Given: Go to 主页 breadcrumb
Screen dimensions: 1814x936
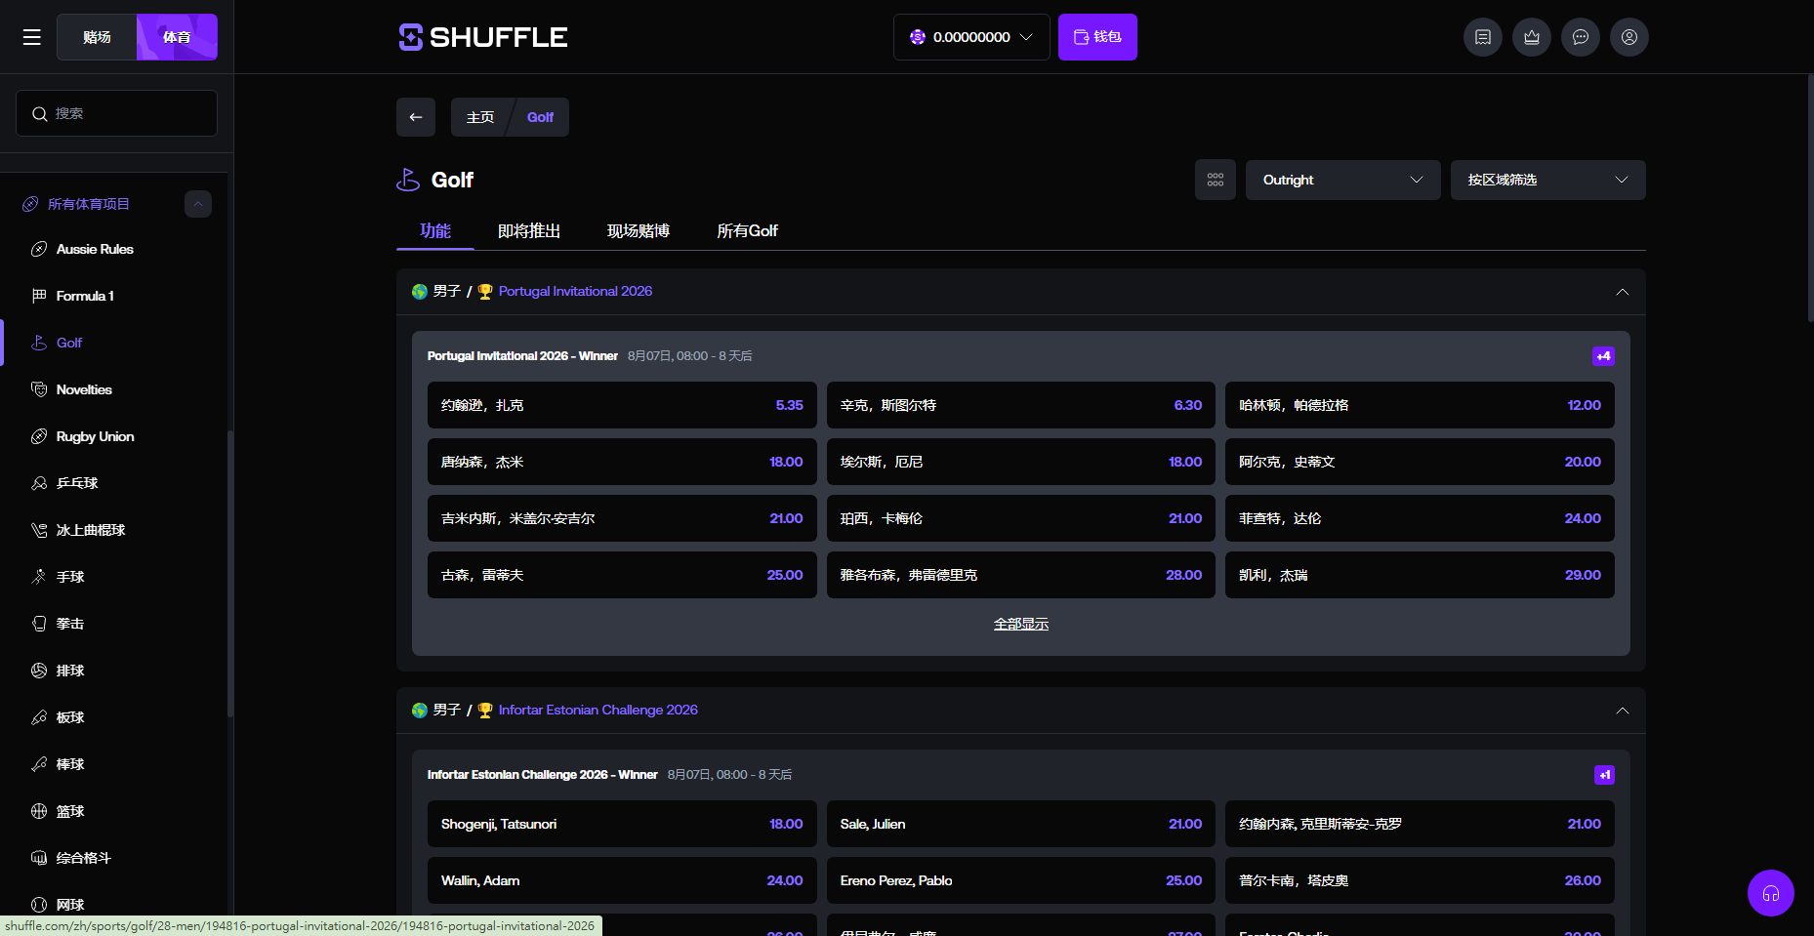Looking at the screenshot, I should pos(480,117).
